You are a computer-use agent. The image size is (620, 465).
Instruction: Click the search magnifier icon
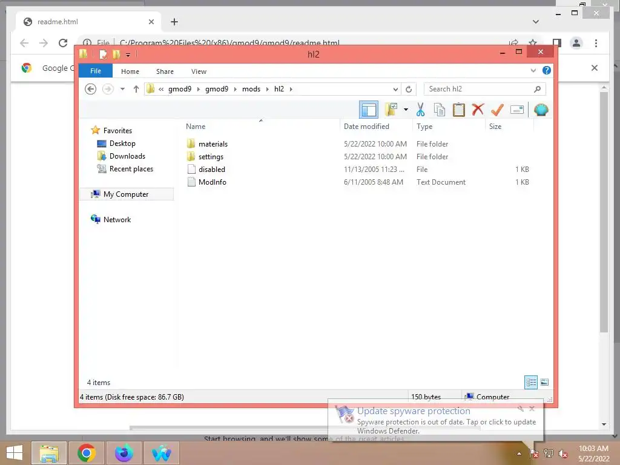pyautogui.click(x=537, y=89)
